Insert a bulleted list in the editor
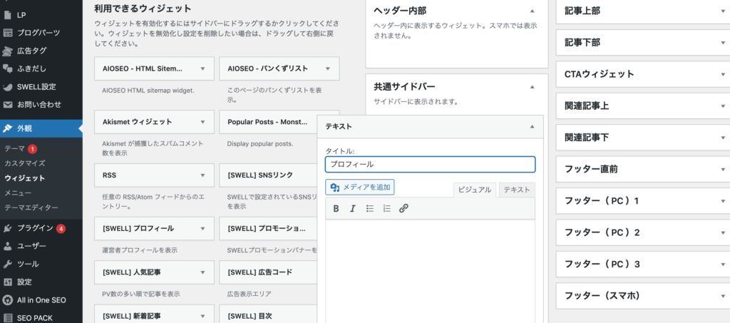 370,208
